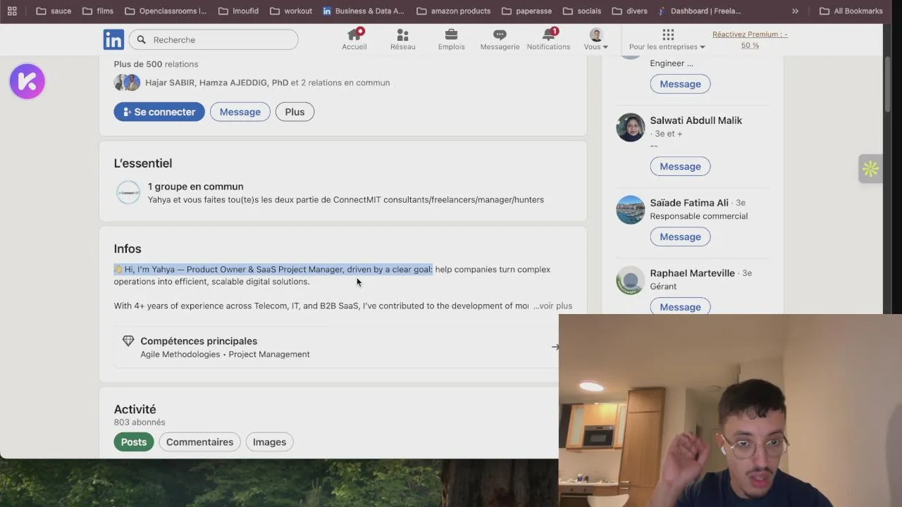Click the green asterisk side widget

[x=870, y=169]
